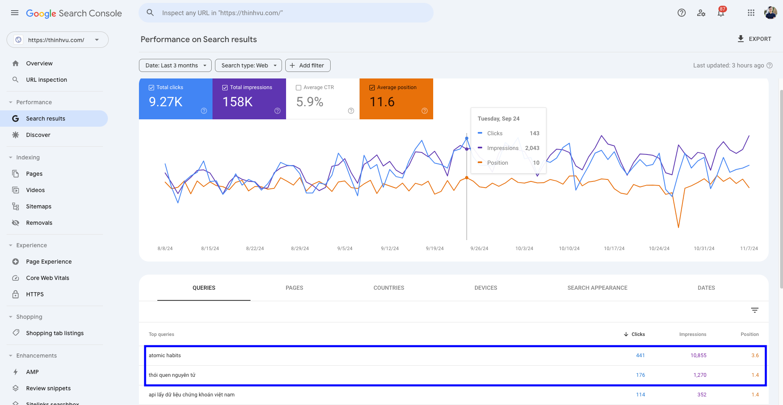Open Sitelinks searchbox in sidebar

tap(52, 403)
